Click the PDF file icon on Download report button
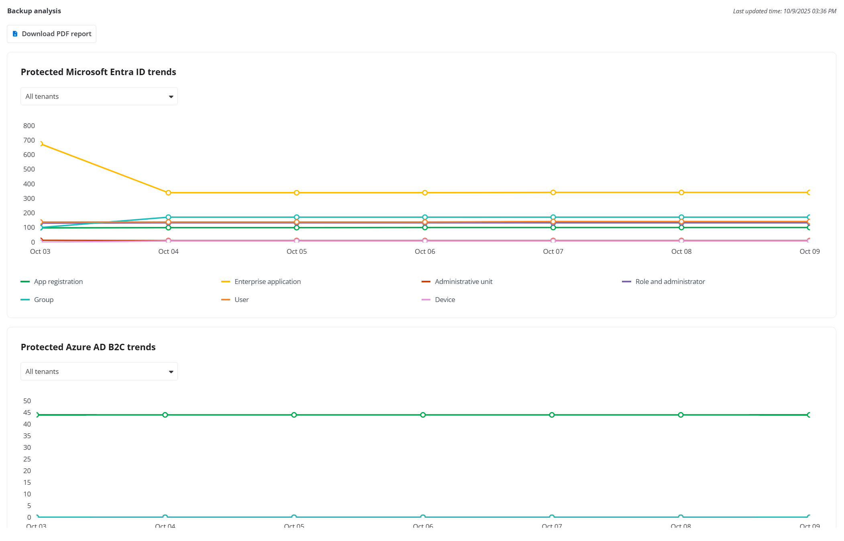Image resolution: width=844 pixels, height=541 pixels. 15,34
